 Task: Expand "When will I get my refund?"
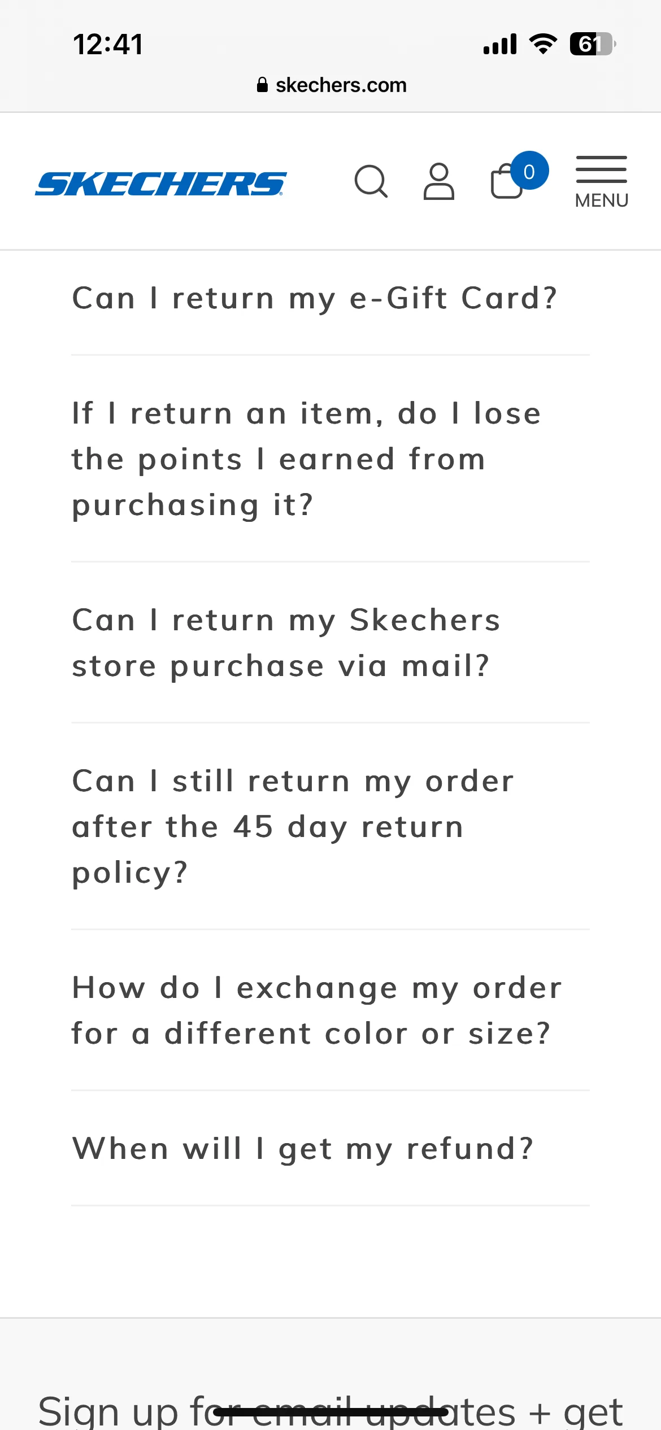(330, 1148)
